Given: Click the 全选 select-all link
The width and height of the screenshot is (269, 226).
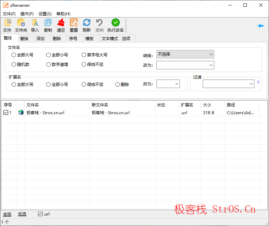Looking at the screenshot, I should 7,214.
